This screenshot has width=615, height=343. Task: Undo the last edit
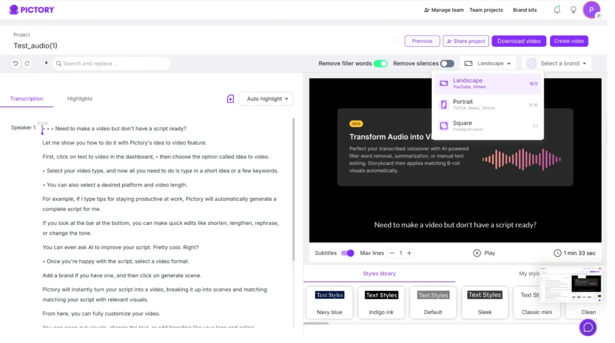point(15,64)
